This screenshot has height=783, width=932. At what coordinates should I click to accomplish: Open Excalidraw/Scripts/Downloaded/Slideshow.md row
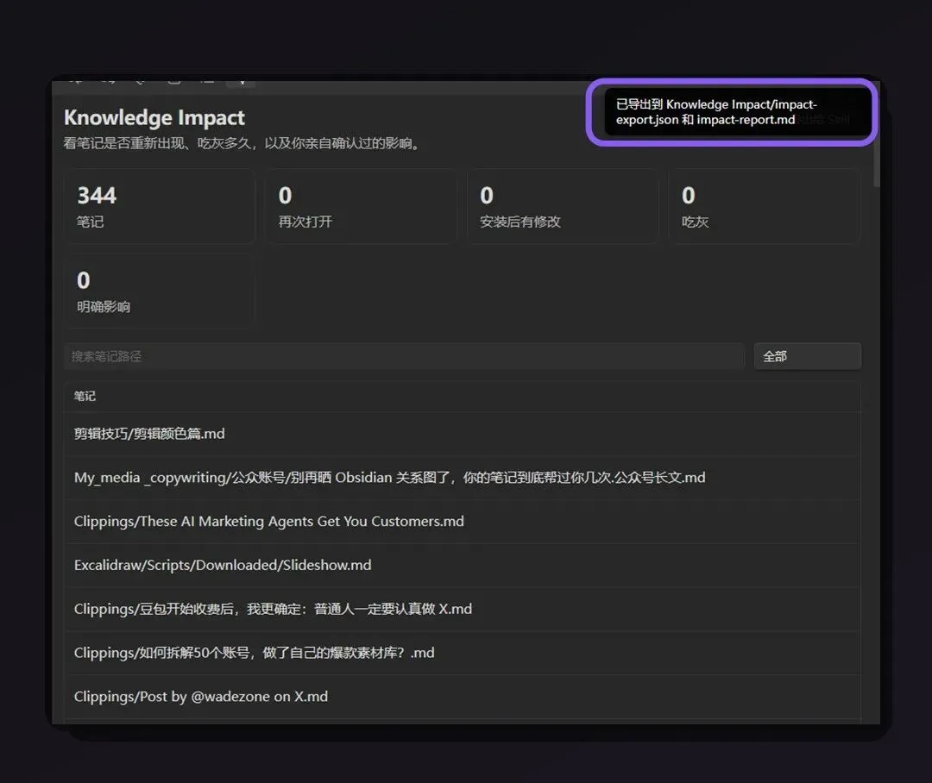pyautogui.click(x=463, y=565)
